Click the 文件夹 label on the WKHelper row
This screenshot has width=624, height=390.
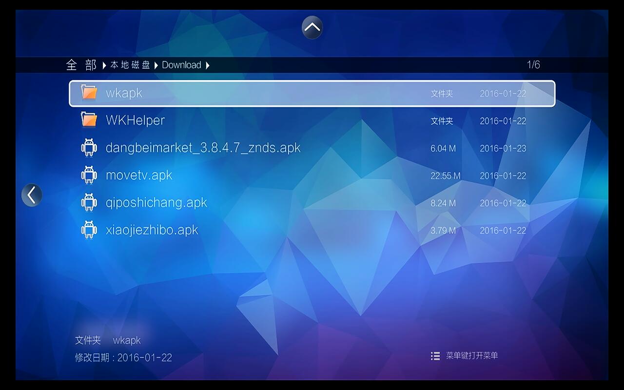pos(441,121)
